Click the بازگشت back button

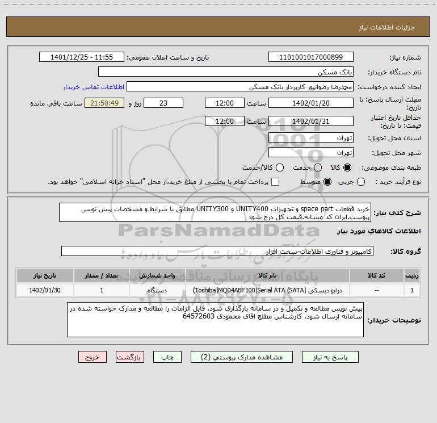pyautogui.click(x=130, y=357)
